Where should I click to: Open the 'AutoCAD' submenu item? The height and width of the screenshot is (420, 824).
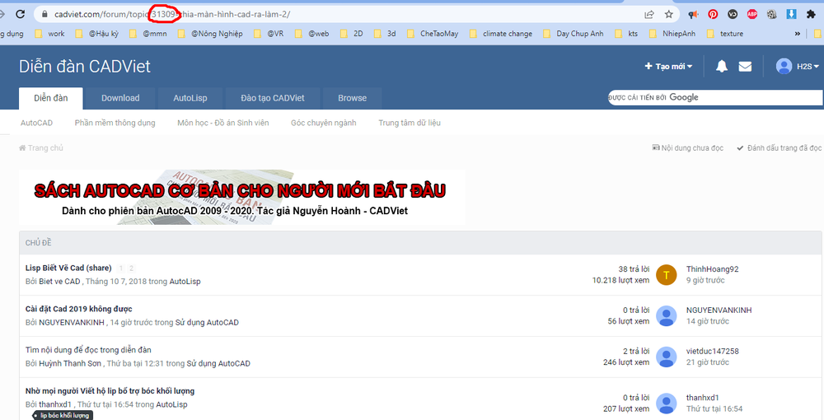pos(37,123)
